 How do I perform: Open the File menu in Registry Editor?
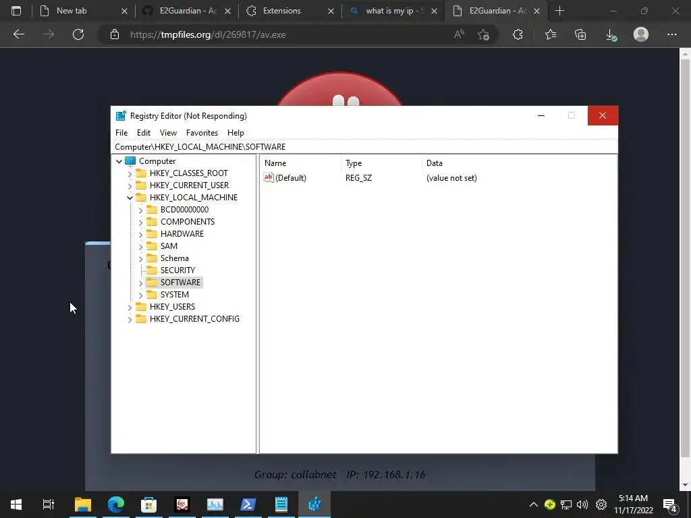(x=121, y=133)
